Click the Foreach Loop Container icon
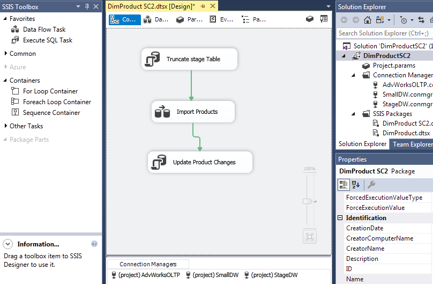The width and height of the screenshot is (433, 284). coord(15,101)
